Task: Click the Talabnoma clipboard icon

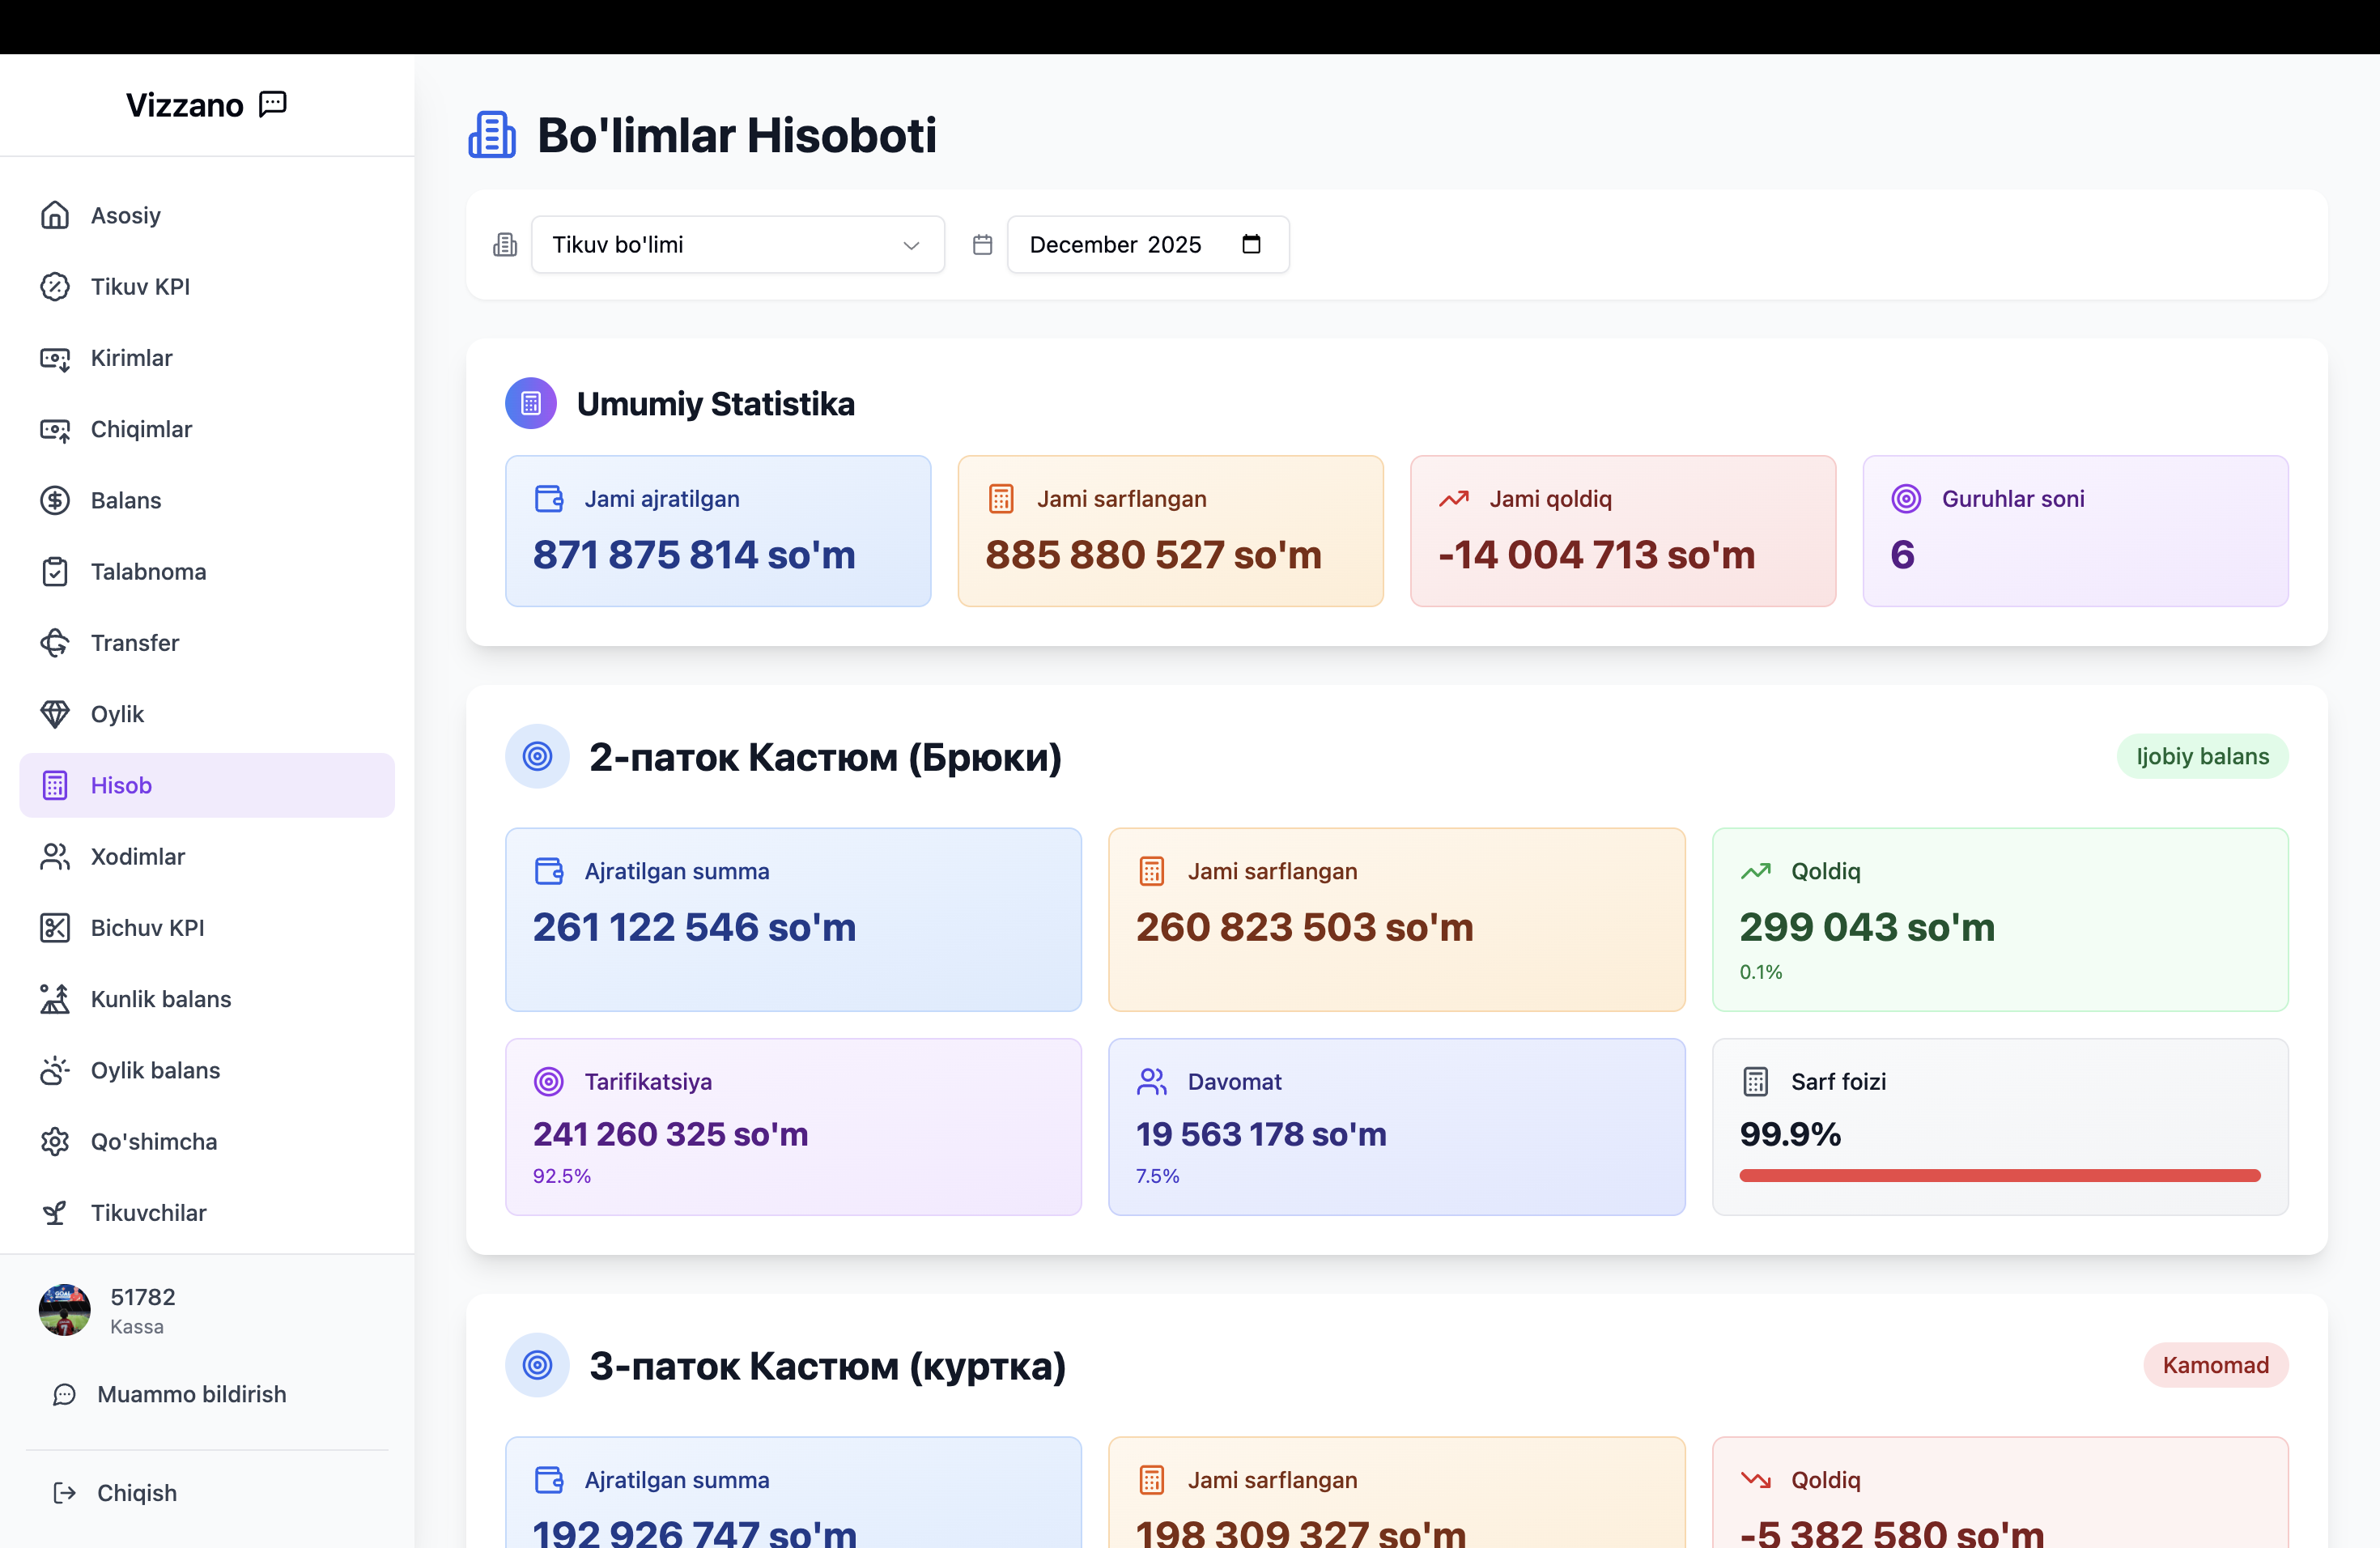Action: point(55,572)
